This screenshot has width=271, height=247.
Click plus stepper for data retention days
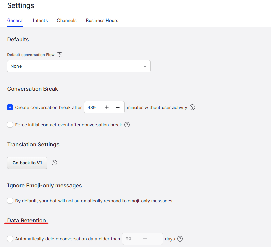(145, 239)
